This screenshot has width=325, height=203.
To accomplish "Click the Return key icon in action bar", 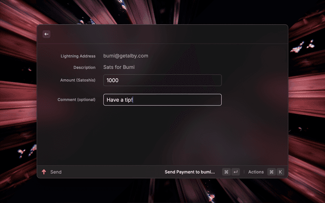I will coord(236,172).
